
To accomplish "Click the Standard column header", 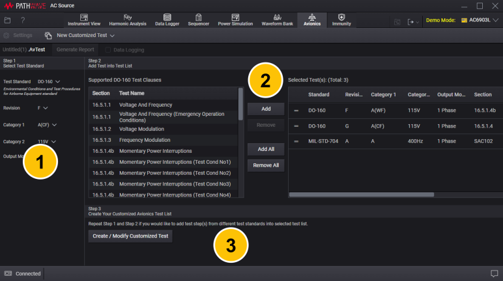I will [x=319, y=94].
